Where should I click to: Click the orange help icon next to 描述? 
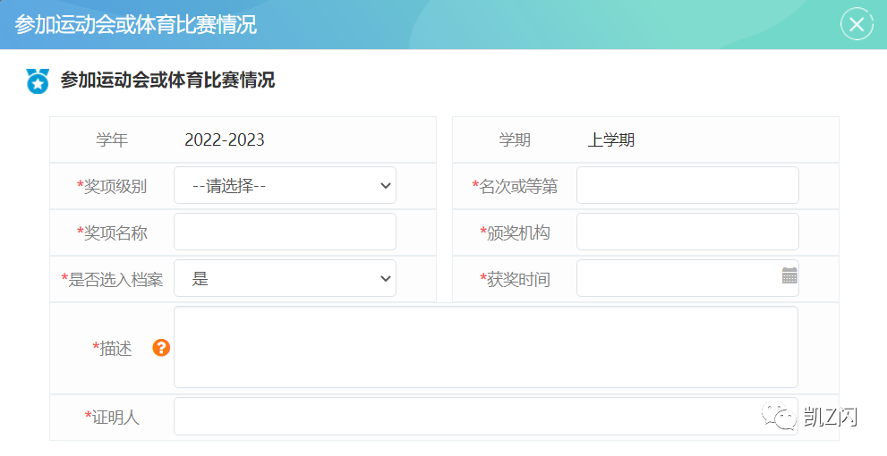[161, 348]
